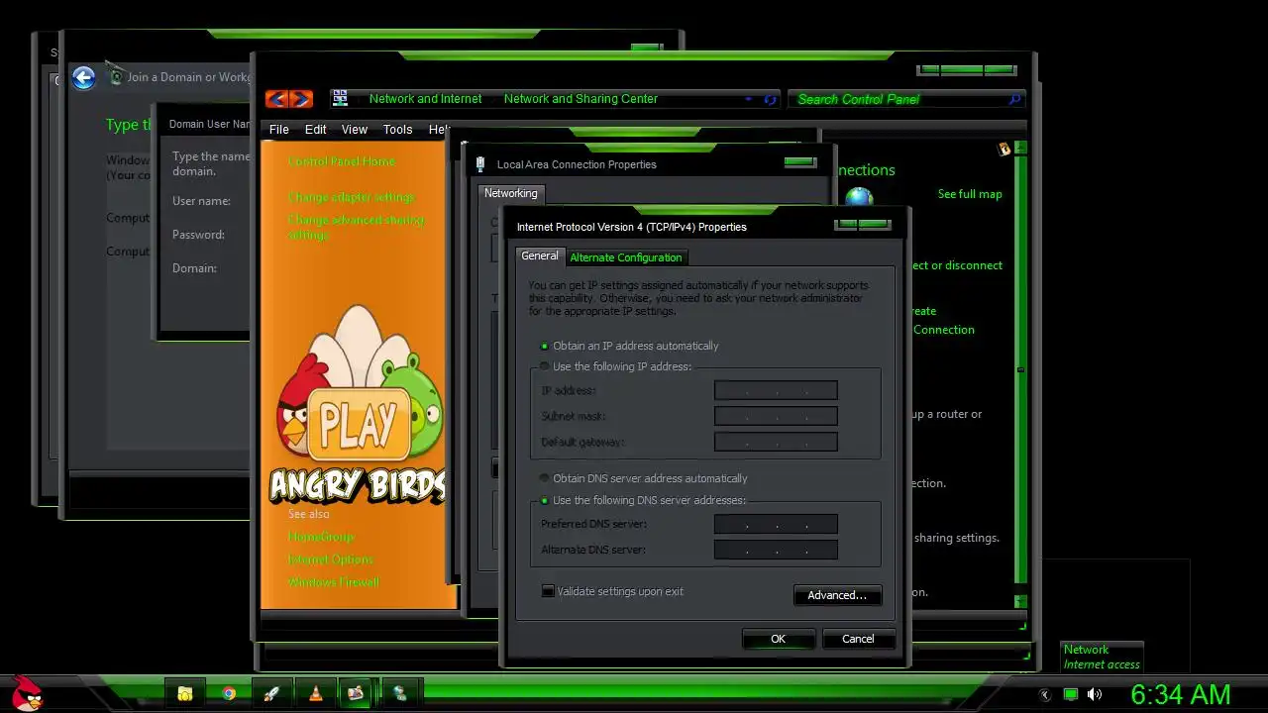Click the Control Panel taskbar icon
1268x713 pixels.
pyautogui.click(x=356, y=694)
